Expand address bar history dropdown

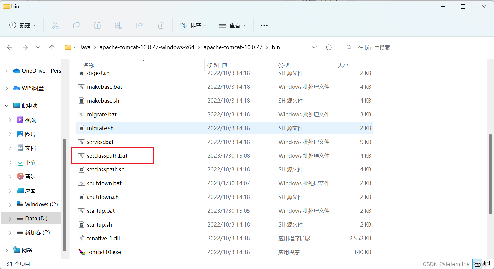(x=314, y=47)
